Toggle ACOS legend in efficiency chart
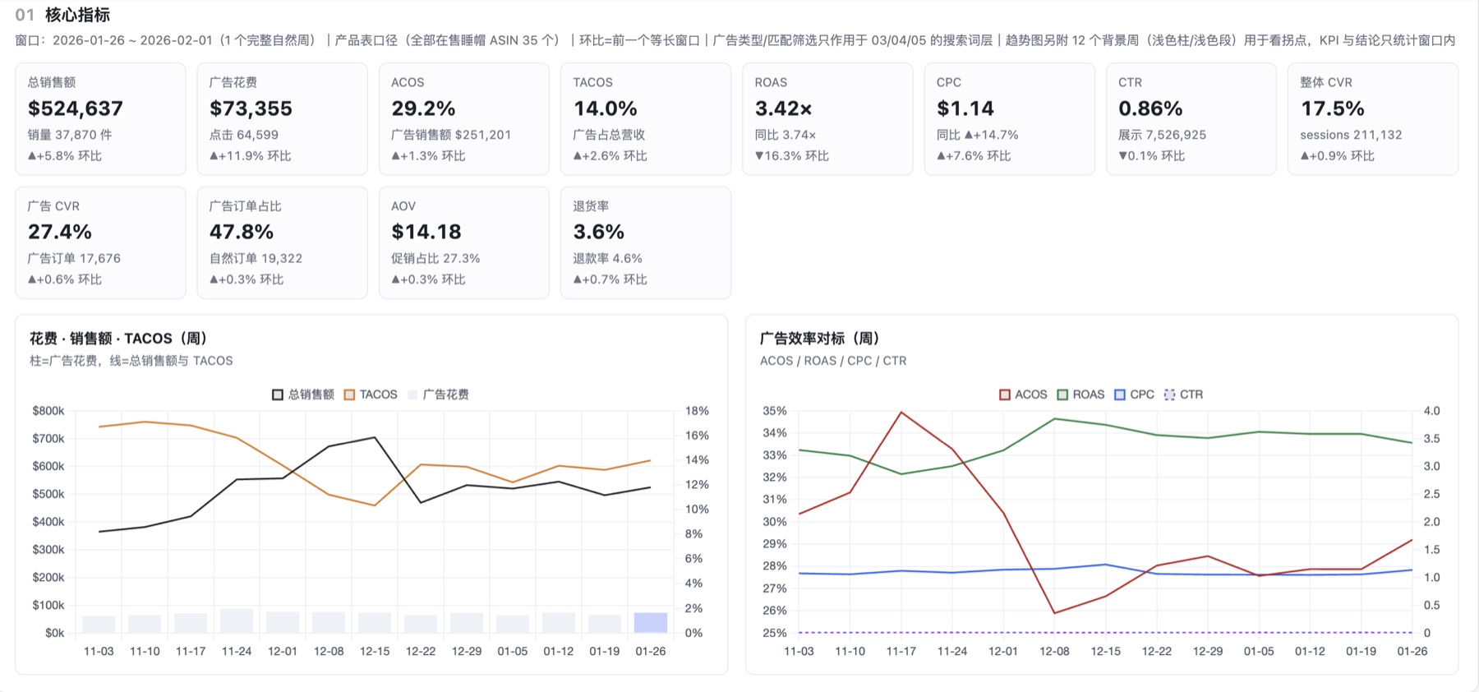This screenshot has height=692, width=1479. [x=1023, y=394]
